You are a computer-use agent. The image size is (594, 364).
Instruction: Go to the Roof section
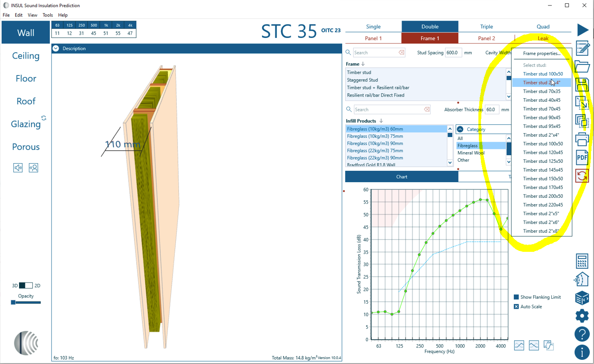26,101
